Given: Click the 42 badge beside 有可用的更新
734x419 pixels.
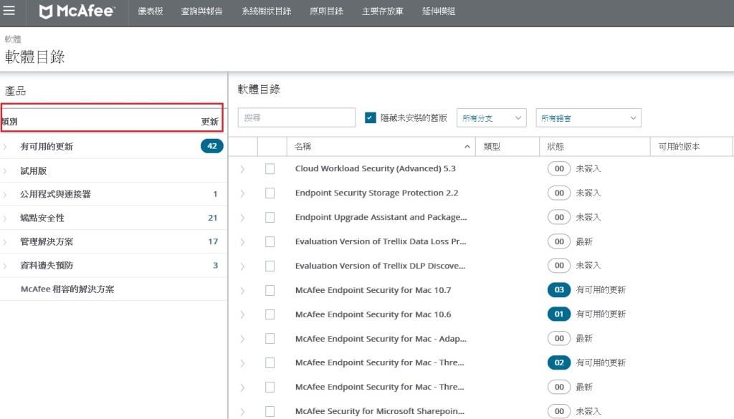Looking at the screenshot, I should click(212, 146).
